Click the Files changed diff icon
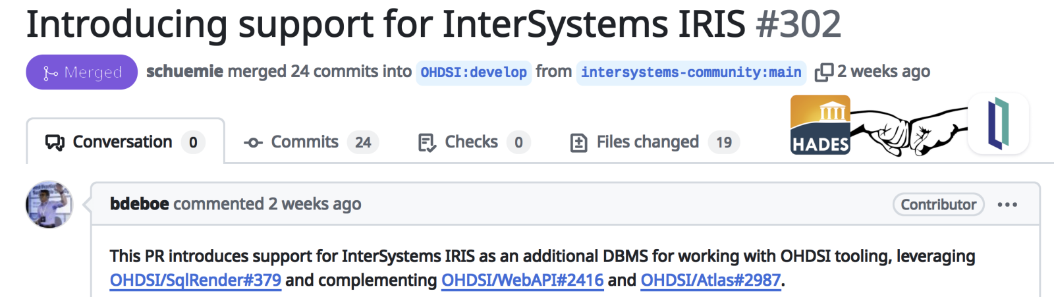The image size is (1054, 297). coord(578,142)
